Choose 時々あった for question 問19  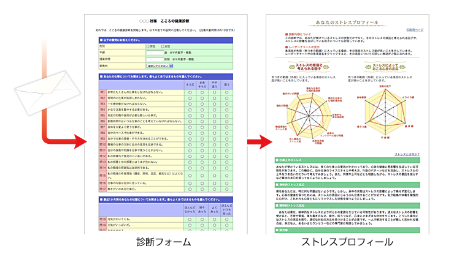click(202, 225)
